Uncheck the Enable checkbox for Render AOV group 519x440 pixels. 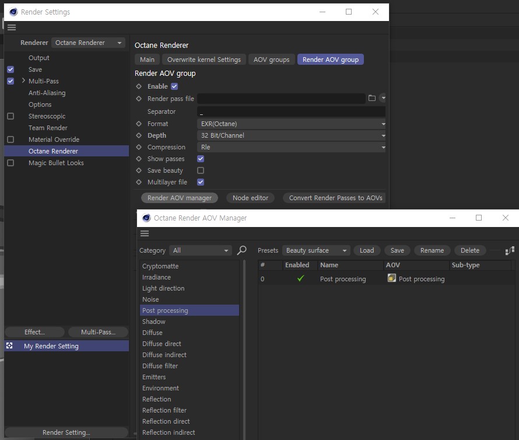[x=174, y=86]
